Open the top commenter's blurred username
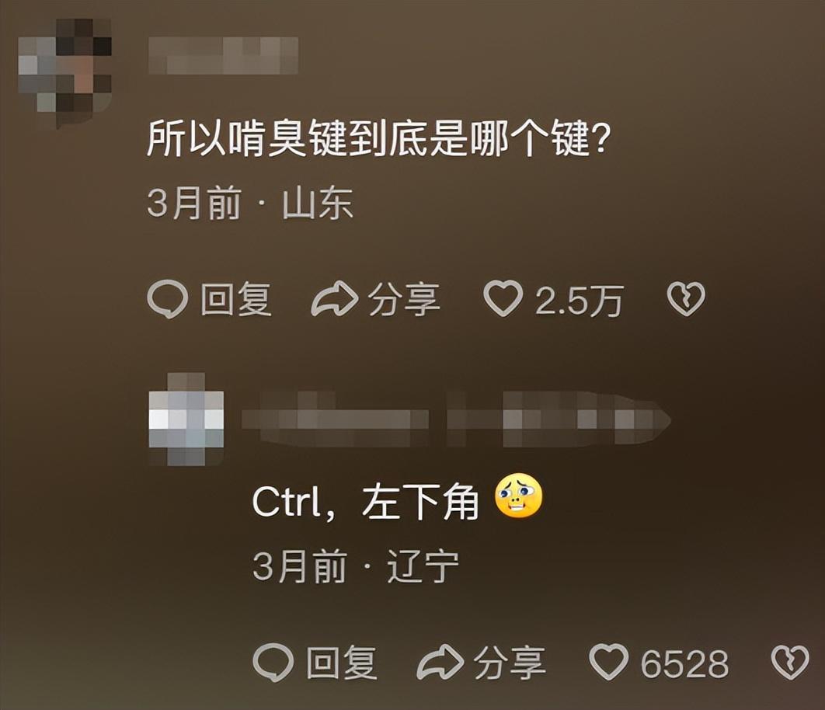This screenshot has width=825, height=710. (x=223, y=55)
